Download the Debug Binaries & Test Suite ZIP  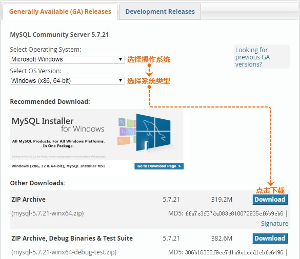point(270,239)
